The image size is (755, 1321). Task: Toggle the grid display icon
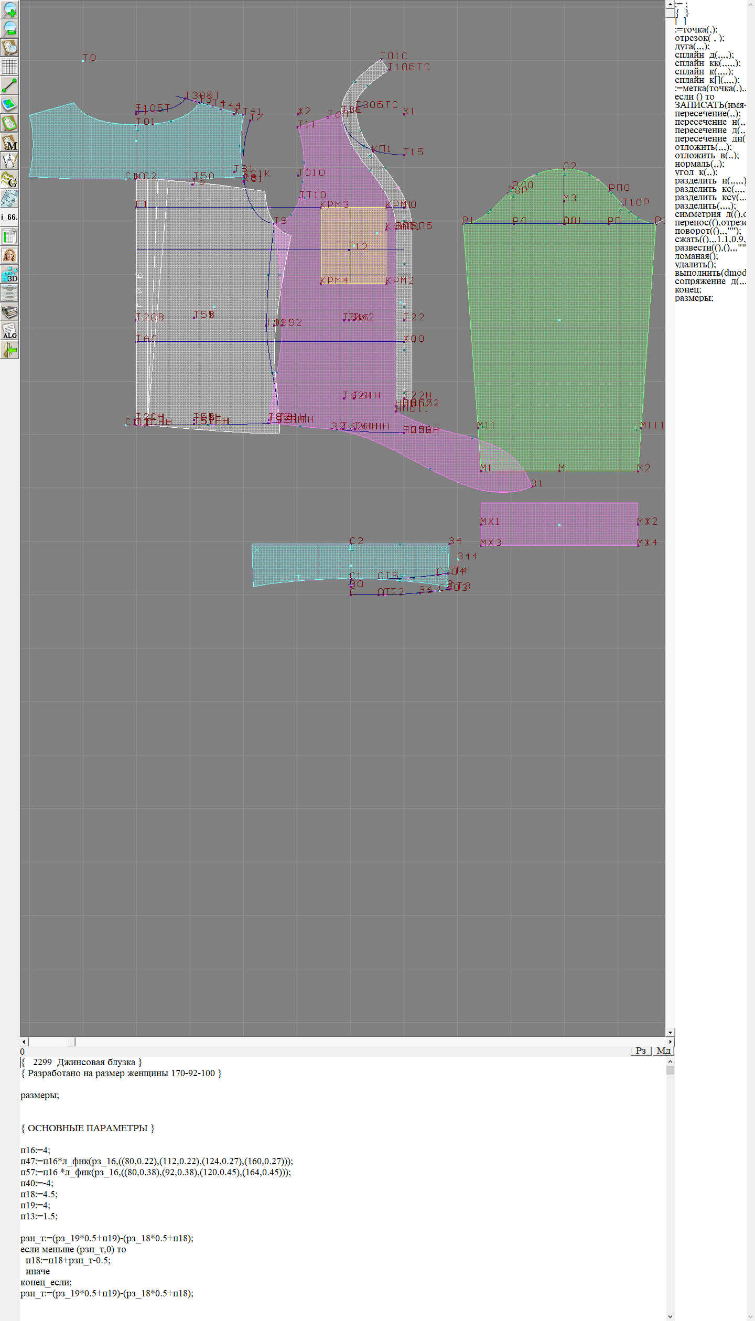(9, 67)
